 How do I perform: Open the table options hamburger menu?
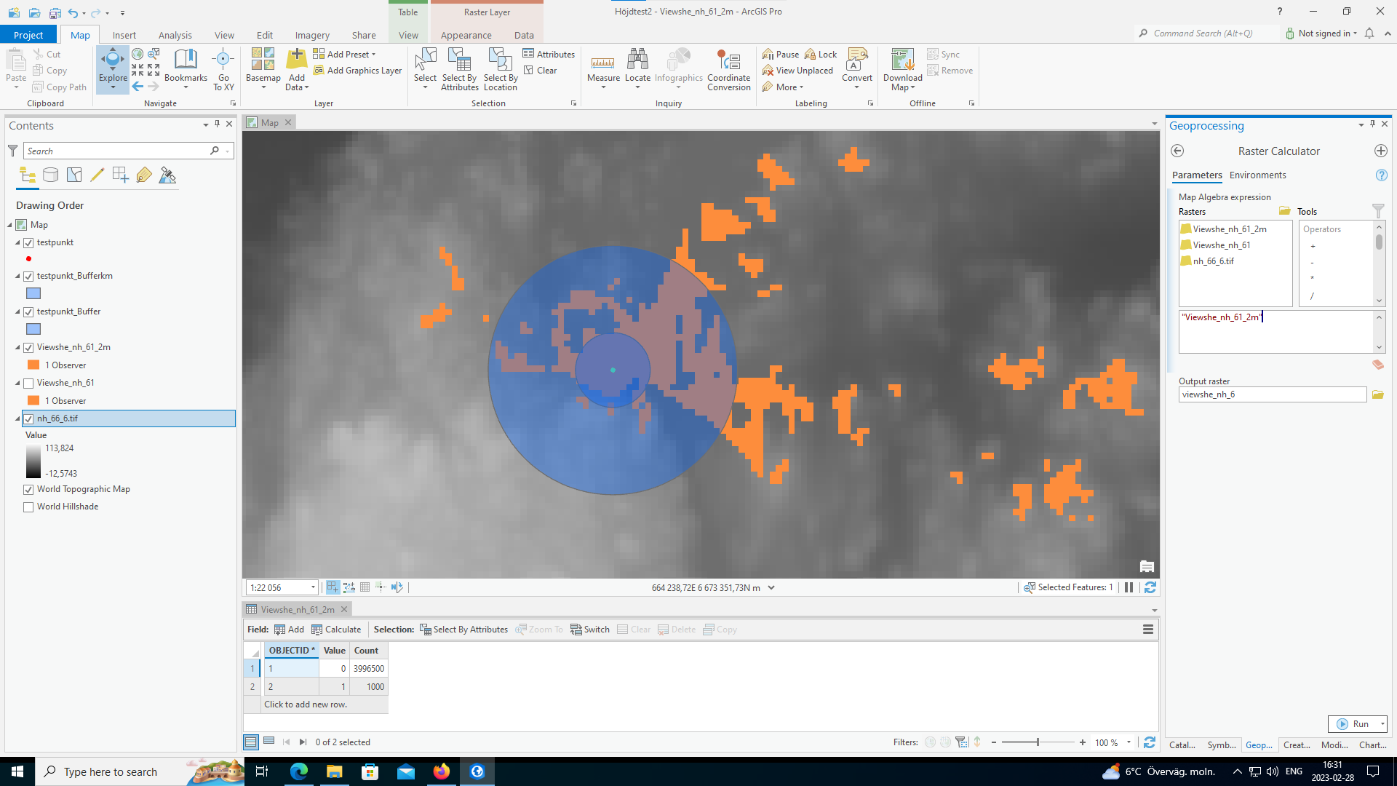[1147, 630]
